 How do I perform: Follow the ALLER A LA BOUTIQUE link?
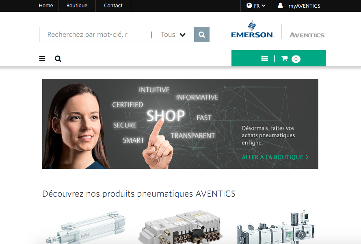click(275, 157)
